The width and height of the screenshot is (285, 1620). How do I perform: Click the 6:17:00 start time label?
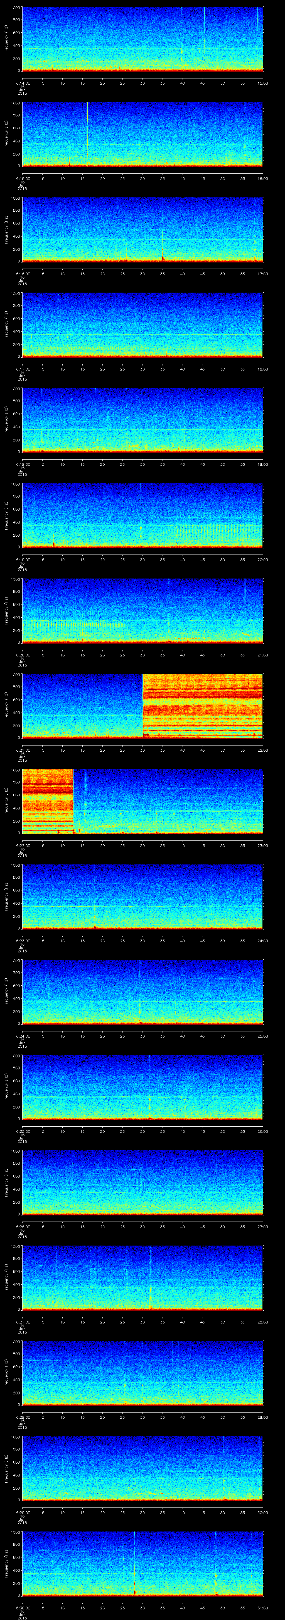point(23,369)
